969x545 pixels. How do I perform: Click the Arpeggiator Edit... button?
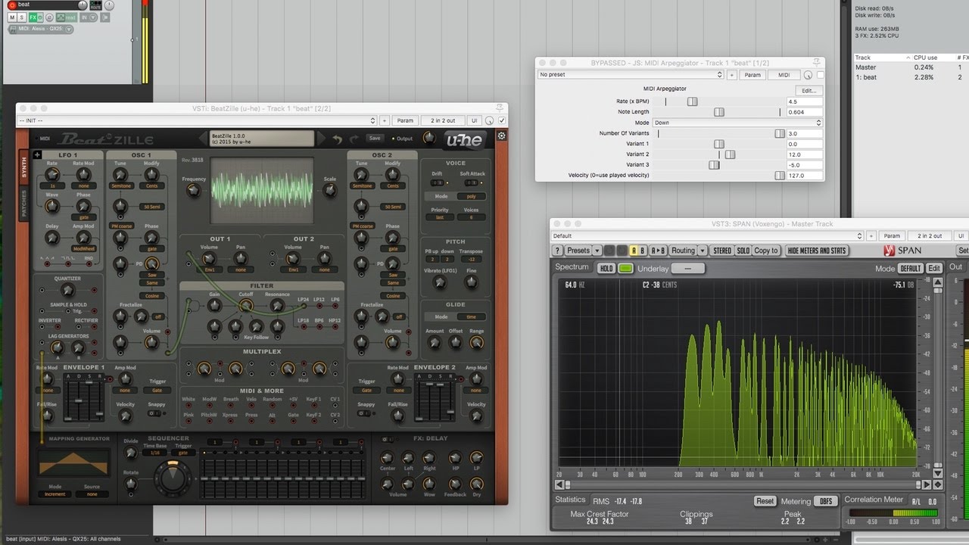809,90
